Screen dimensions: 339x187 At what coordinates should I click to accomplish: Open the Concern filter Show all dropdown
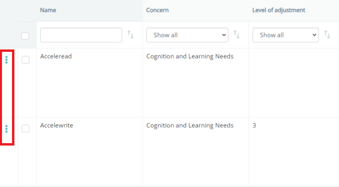click(x=187, y=35)
